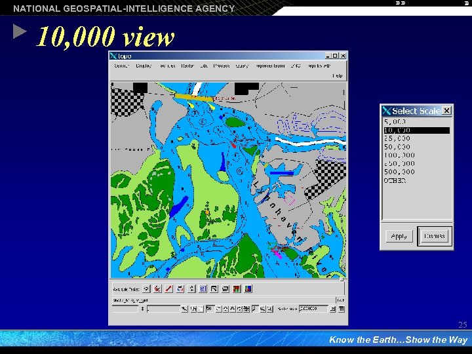Open the Representation menu
Viewport: 472px width, 354px height.
pyautogui.click(x=270, y=66)
